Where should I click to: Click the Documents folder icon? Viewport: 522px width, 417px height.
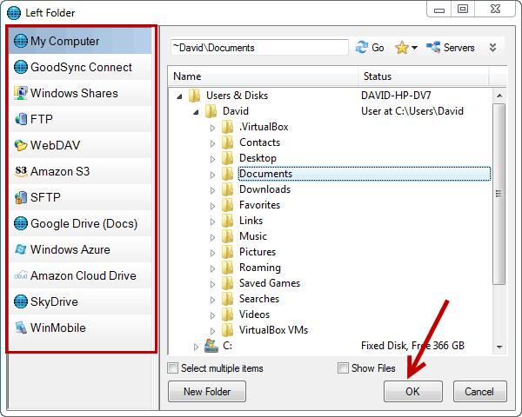[x=227, y=174]
